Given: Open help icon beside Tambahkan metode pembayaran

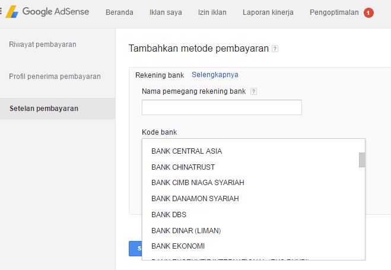Looking at the screenshot, I should coord(275,49).
